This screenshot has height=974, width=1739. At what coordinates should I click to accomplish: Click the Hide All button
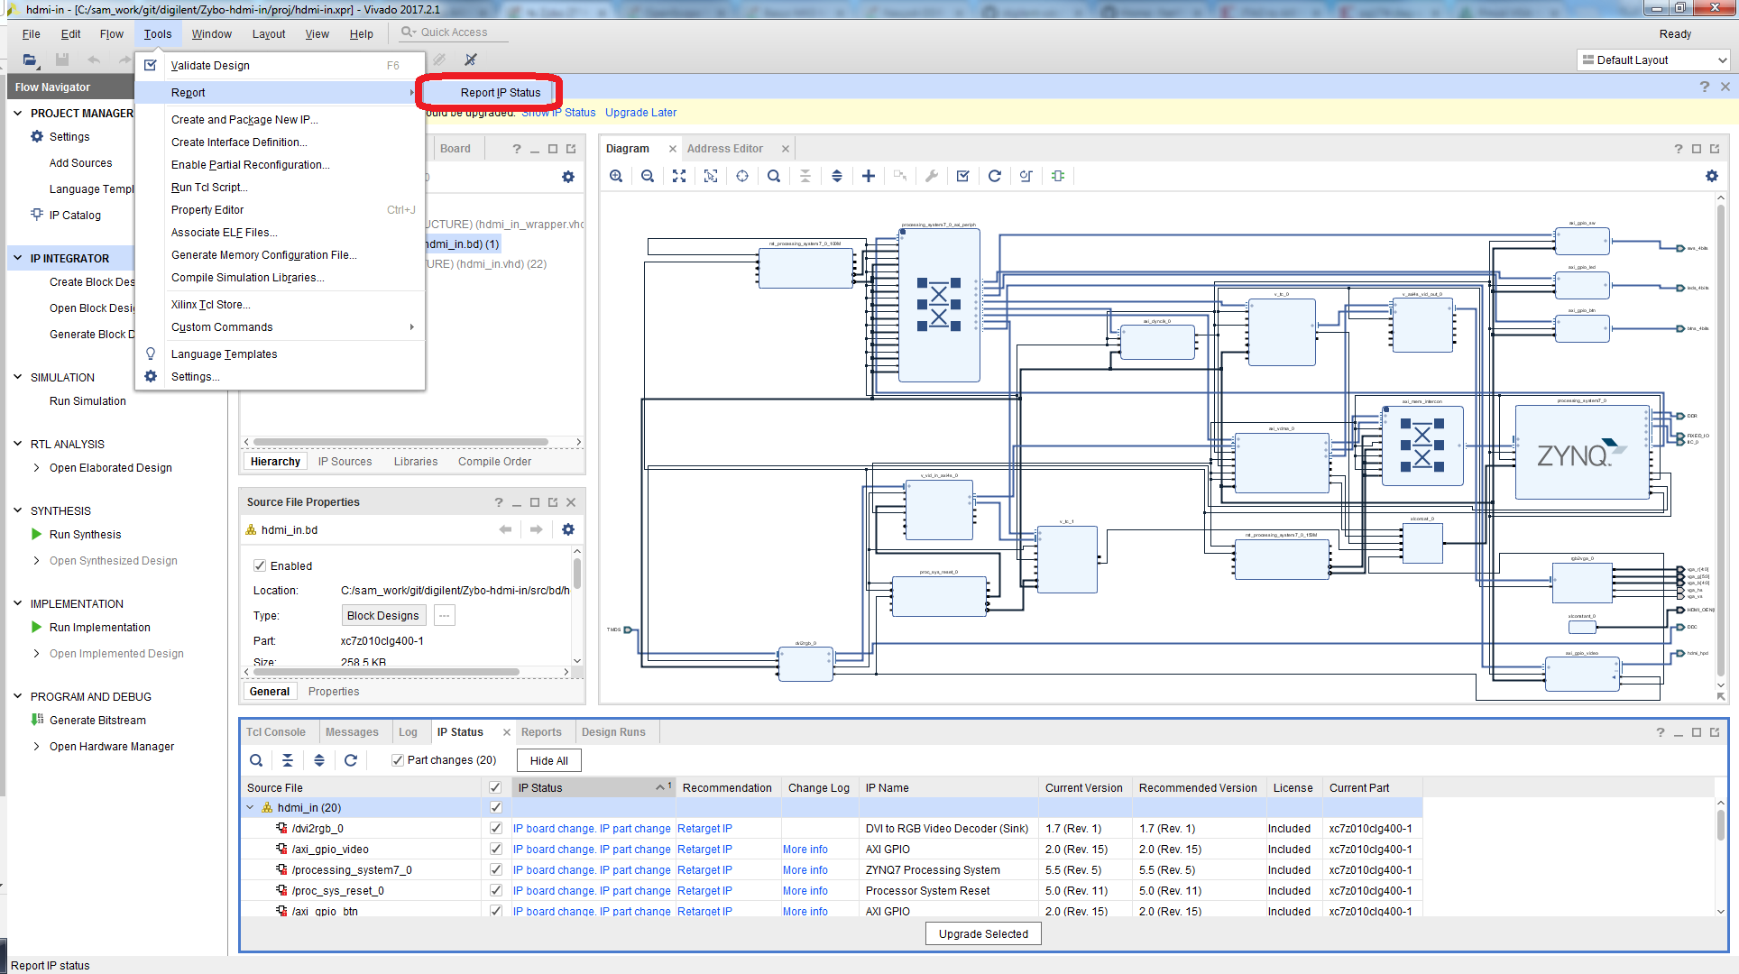pyautogui.click(x=549, y=760)
